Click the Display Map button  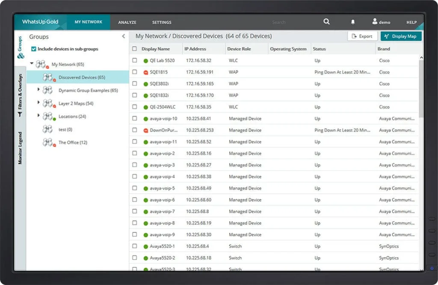(401, 36)
